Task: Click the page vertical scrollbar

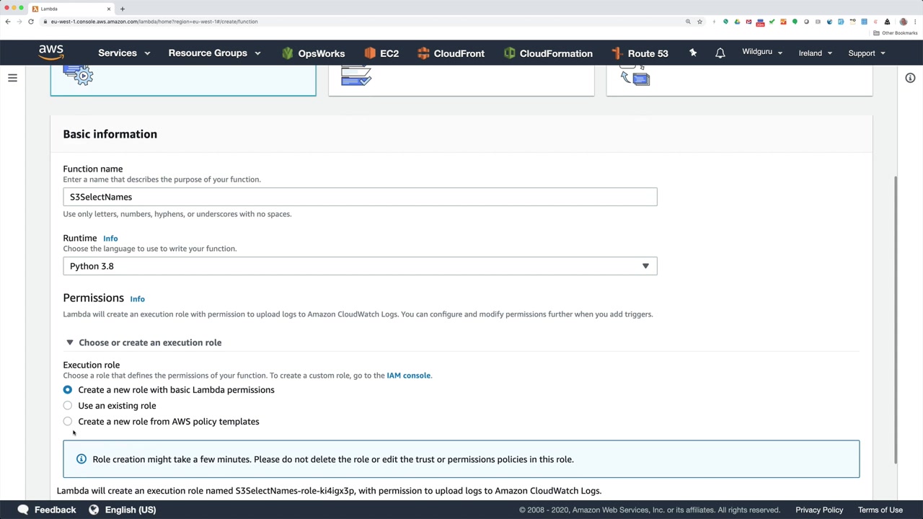Action: [x=897, y=320]
